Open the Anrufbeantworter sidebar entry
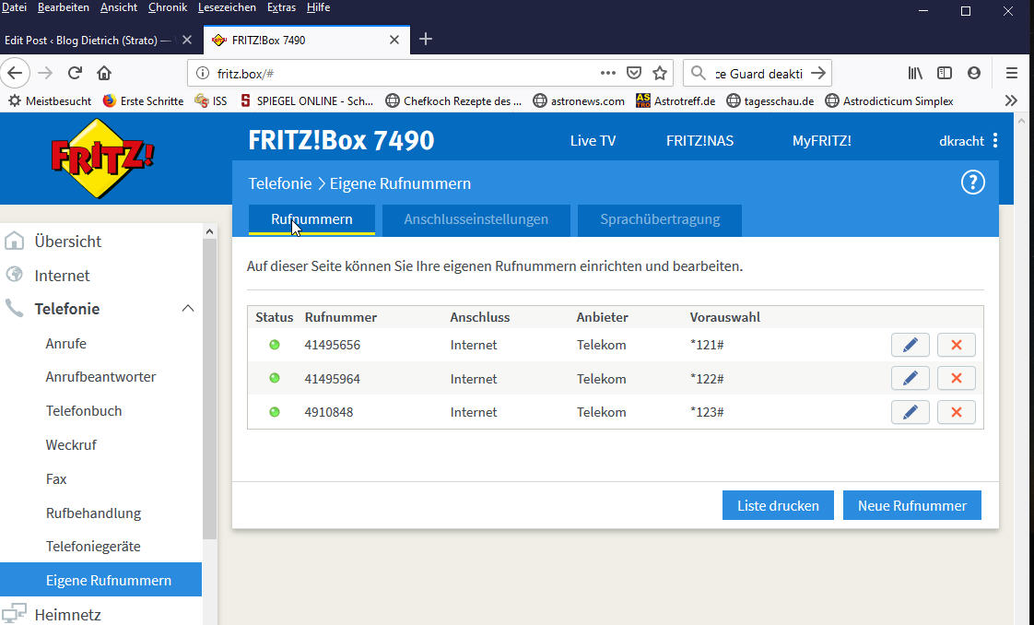Screen dimensions: 1034x625 (x=100, y=377)
